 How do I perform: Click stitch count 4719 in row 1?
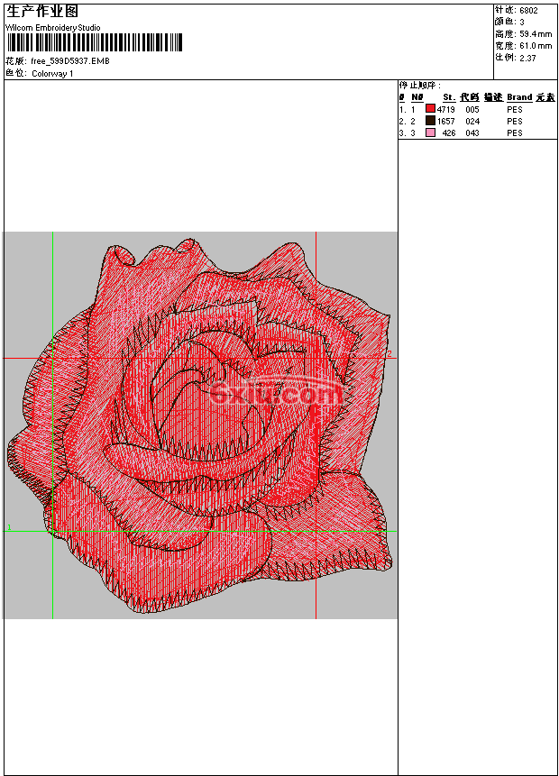(x=445, y=109)
